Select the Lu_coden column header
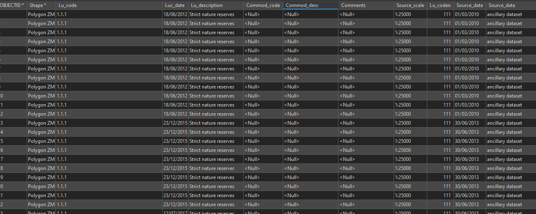This screenshot has height=214, width=536. tap(440, 5)
